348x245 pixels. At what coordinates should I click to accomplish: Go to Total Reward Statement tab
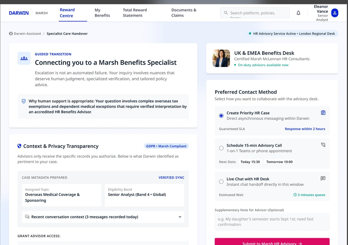click(x=135, y=13)
